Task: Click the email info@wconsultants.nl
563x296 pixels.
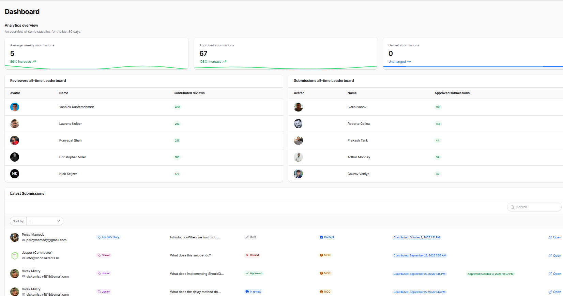Action: coord(43,258)
